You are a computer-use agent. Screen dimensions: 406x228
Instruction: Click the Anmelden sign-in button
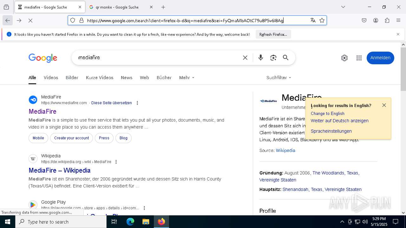(x=380, y=58)
